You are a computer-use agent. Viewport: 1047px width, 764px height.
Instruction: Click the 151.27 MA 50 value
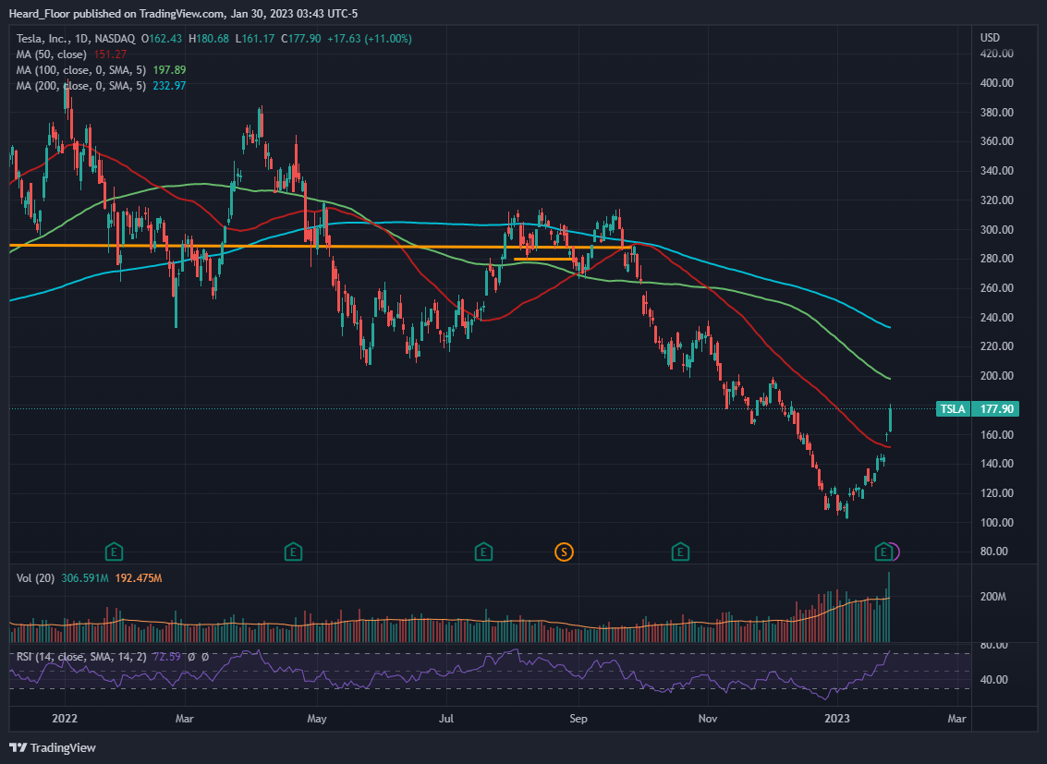click(110, 55)
